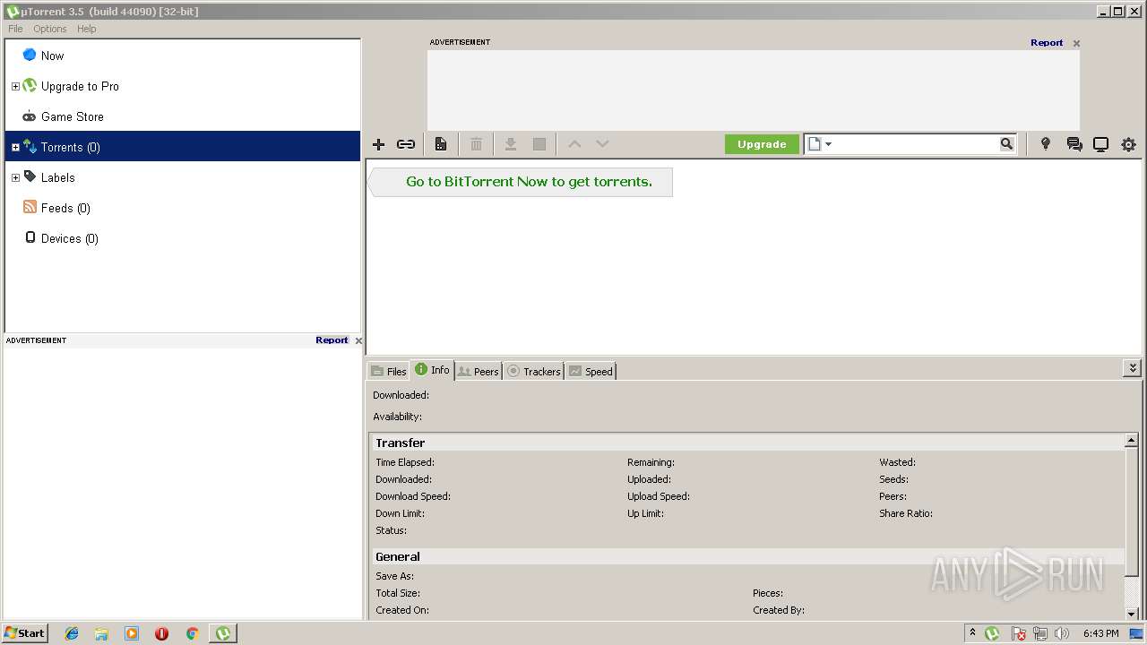Image resolution: width=1147 pixels, height=645 pixels.
Task: Expand the Labels tree node
Action: pyautogui.click(x=15, y=177)
